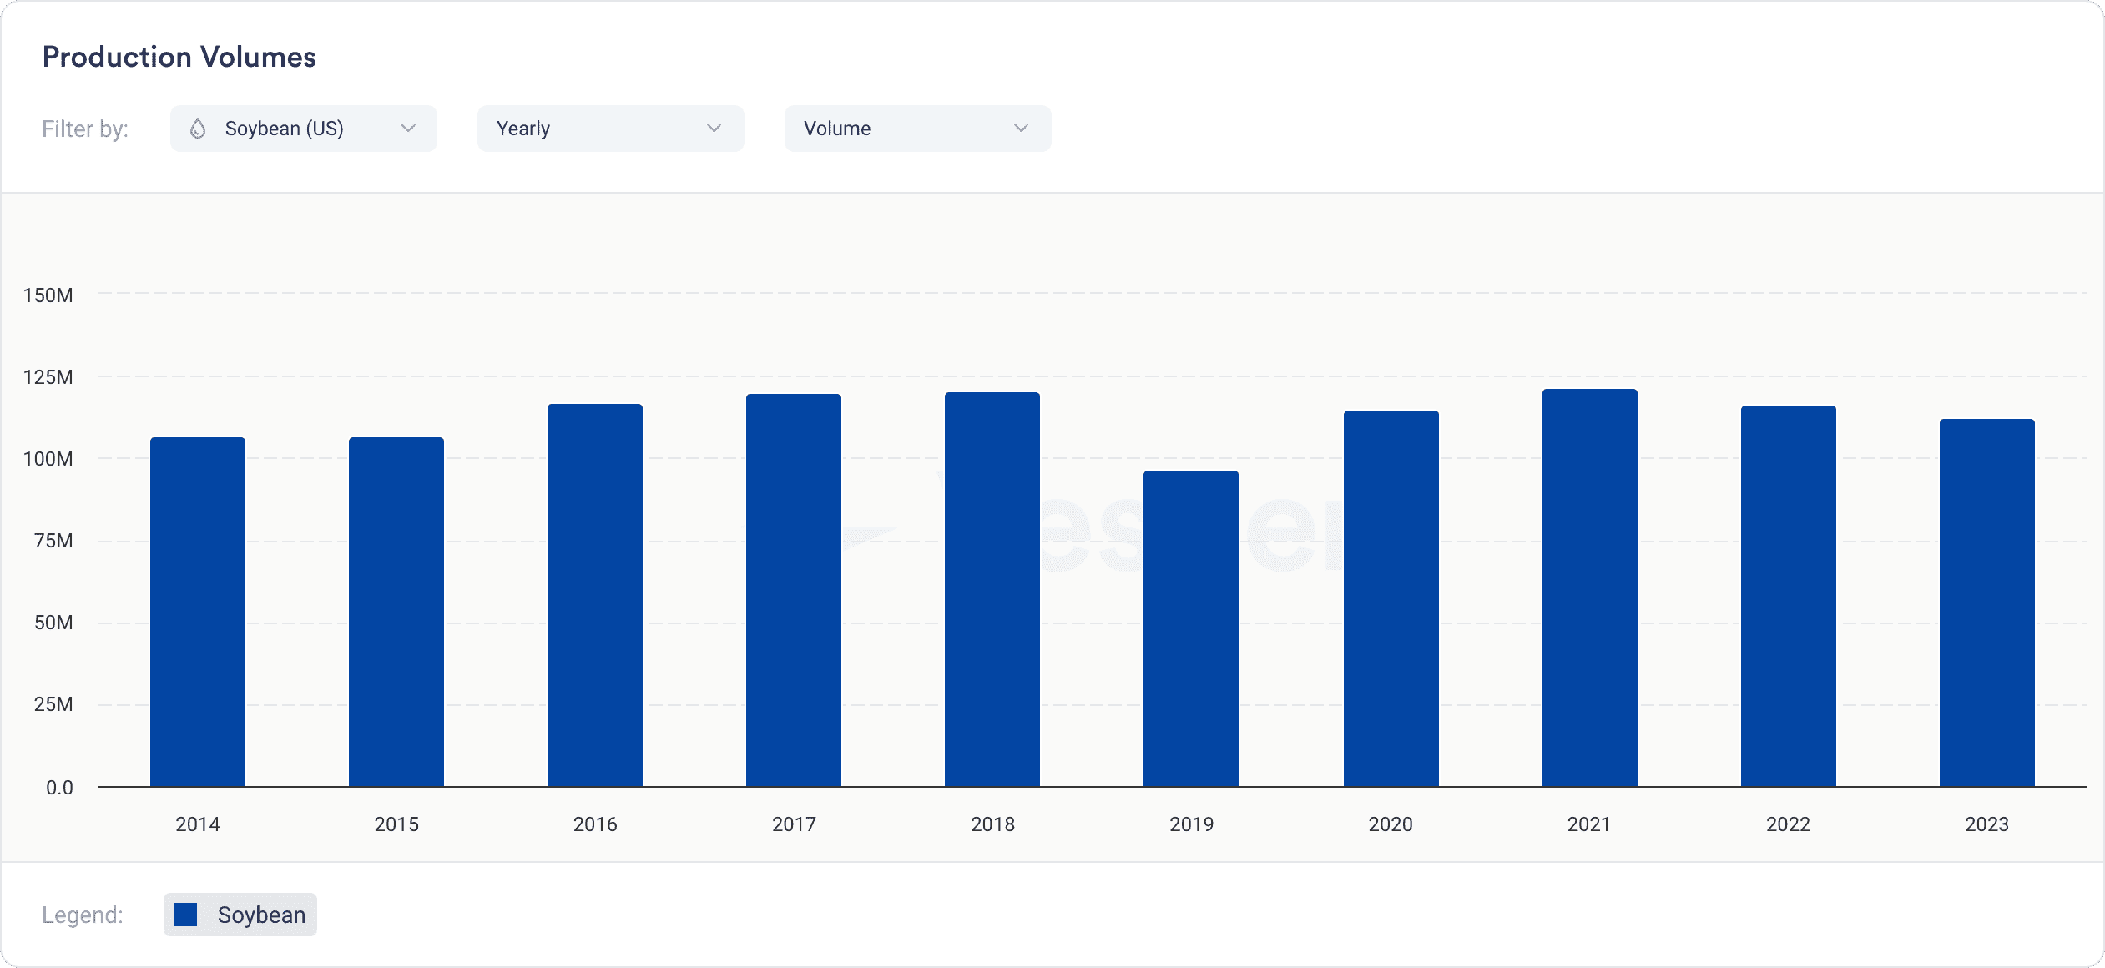Viewport: 2105px width, 968px height.
Task: Select the 2023 production bar
Action: [1987, 602]
